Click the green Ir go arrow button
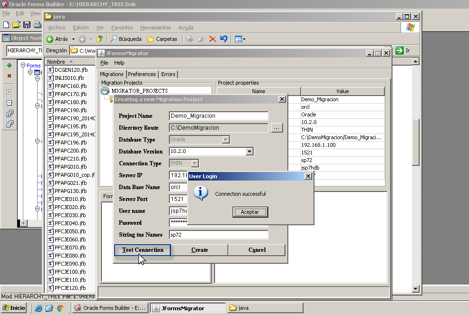This screenshot has width=469, height=315. tap(400, 50)
